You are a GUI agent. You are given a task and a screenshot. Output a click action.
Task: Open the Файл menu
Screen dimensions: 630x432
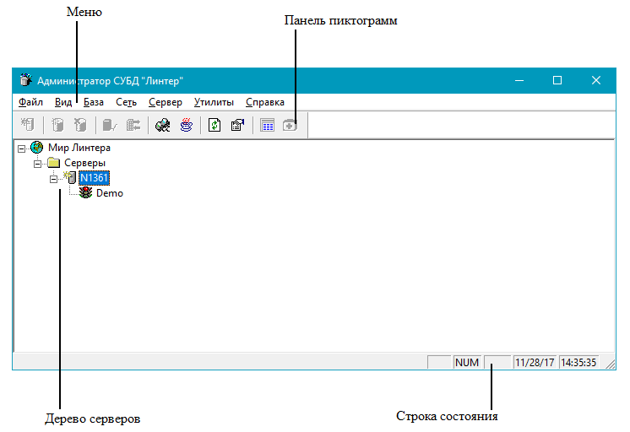tap(30, 102)
